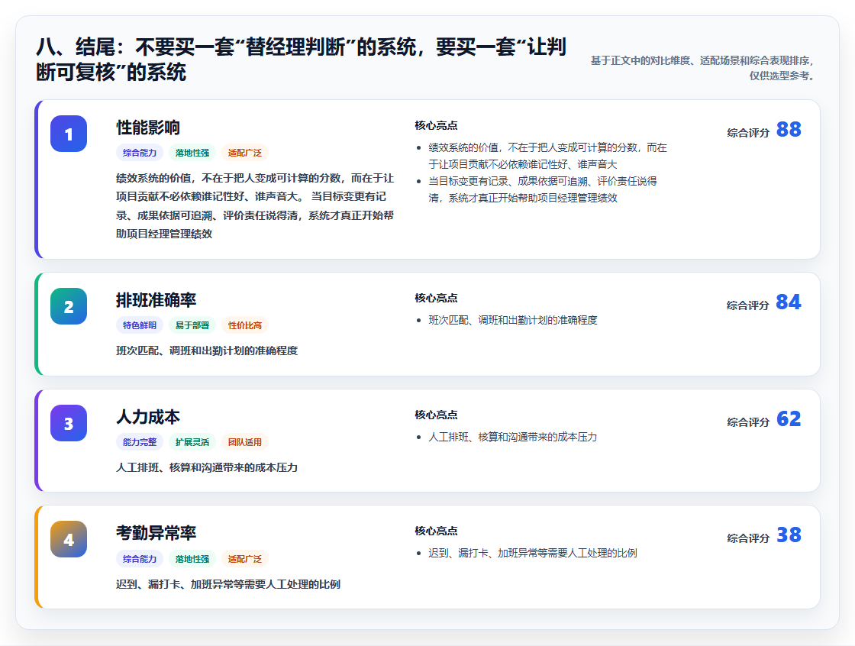Screen dimensions: 855x646
Task: Click 核心亮点 heading in 排班准确率 card
Action: (436, 298)
